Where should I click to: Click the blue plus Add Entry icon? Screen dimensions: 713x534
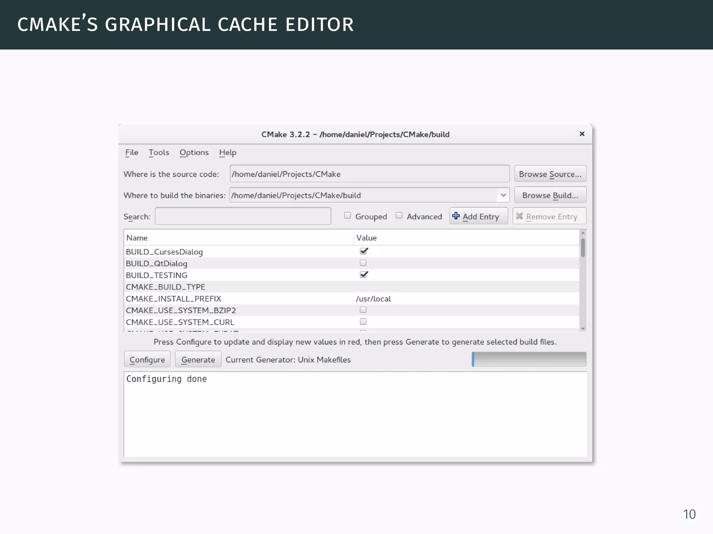456,216
